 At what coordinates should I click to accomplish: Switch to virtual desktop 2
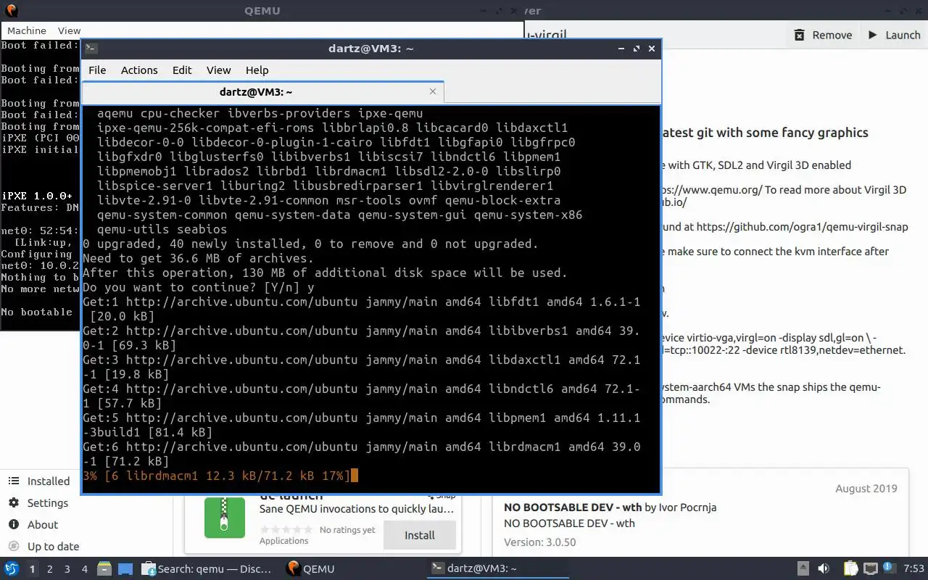click(x=49, y=569)
